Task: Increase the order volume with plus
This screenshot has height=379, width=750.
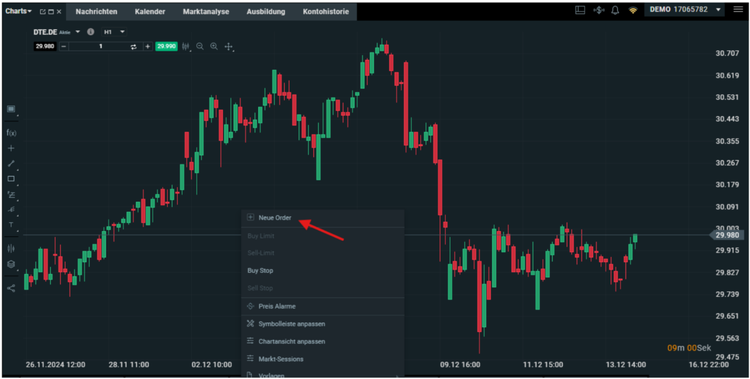Action: tap(147, 46)
